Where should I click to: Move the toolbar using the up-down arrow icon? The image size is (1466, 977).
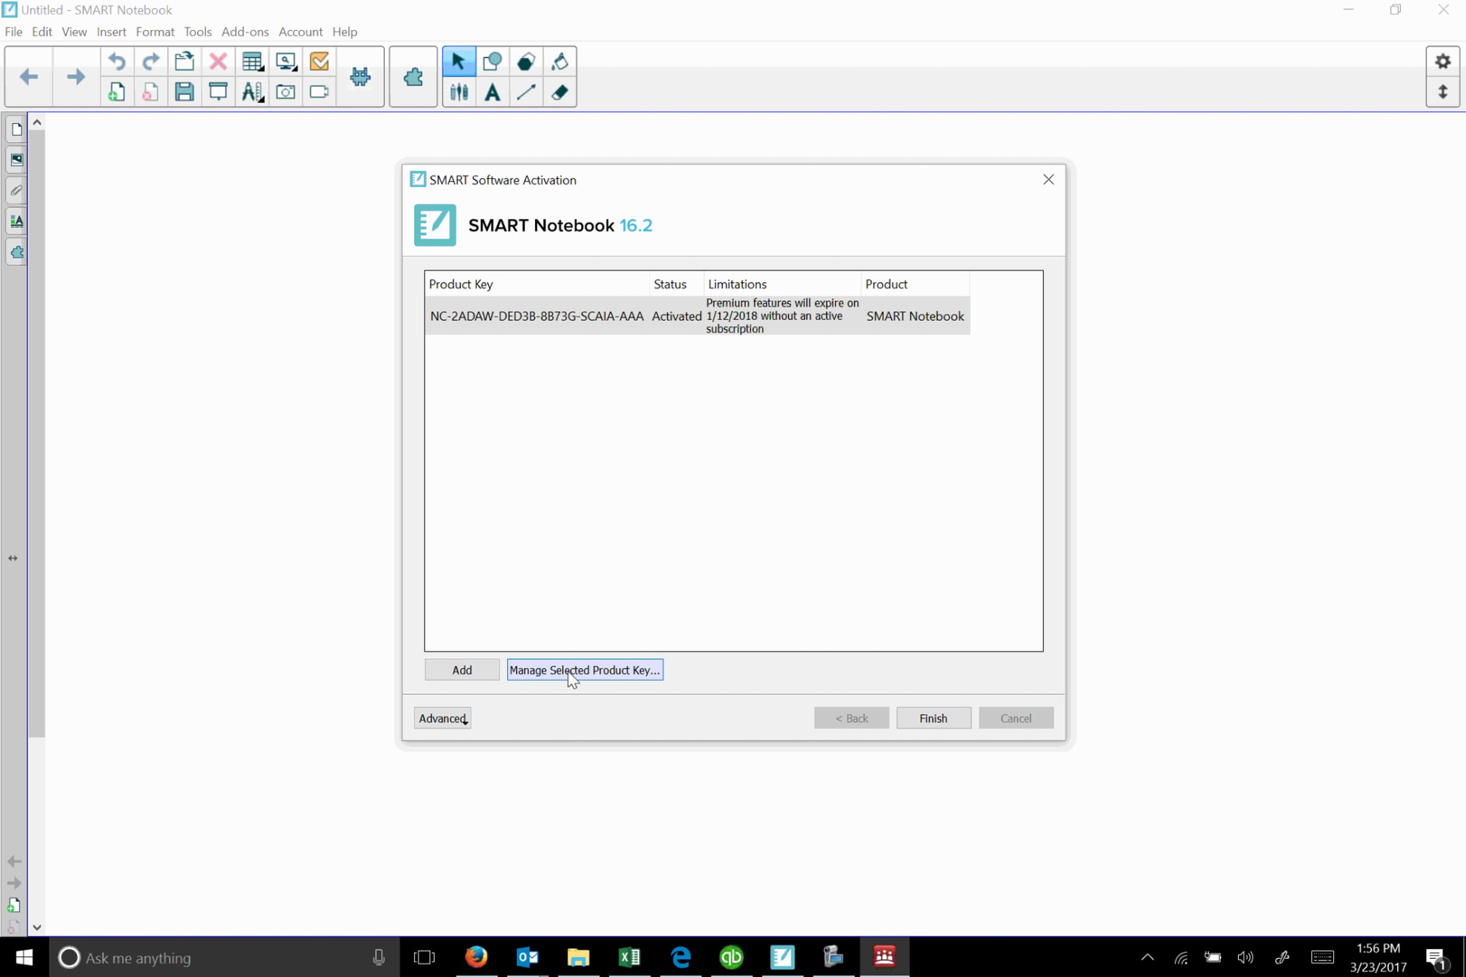coord(1443,92)
